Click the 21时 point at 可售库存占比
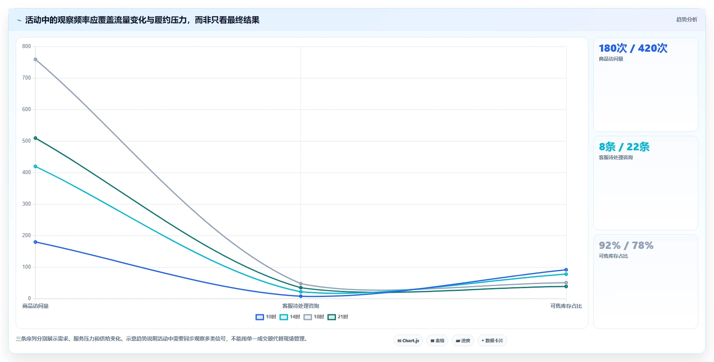The height and width of the screenshot is (362, 714). coord(566,286)
